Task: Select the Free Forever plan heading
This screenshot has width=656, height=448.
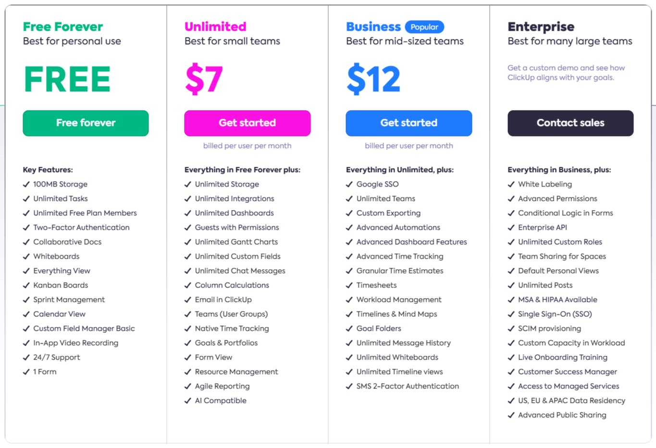Action: coord(62,27)
